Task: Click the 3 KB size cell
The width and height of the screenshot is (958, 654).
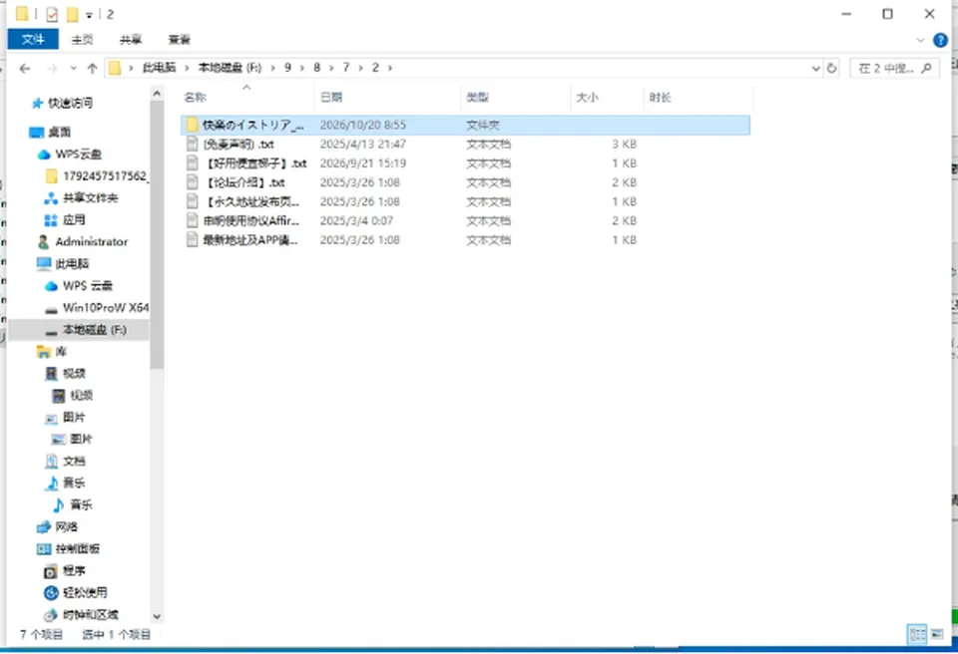Action: (x=625, y=145)
